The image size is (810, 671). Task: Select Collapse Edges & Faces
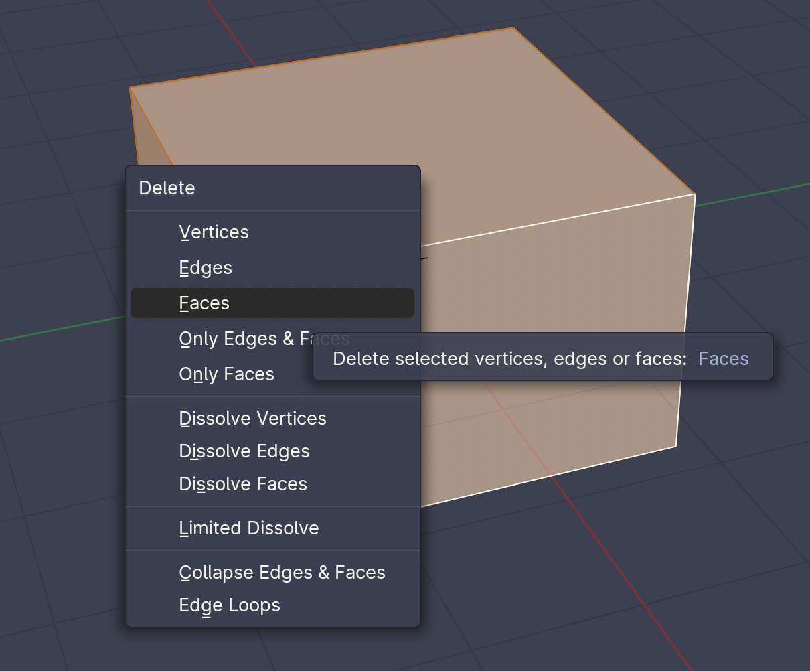click(x=282, y=573)
